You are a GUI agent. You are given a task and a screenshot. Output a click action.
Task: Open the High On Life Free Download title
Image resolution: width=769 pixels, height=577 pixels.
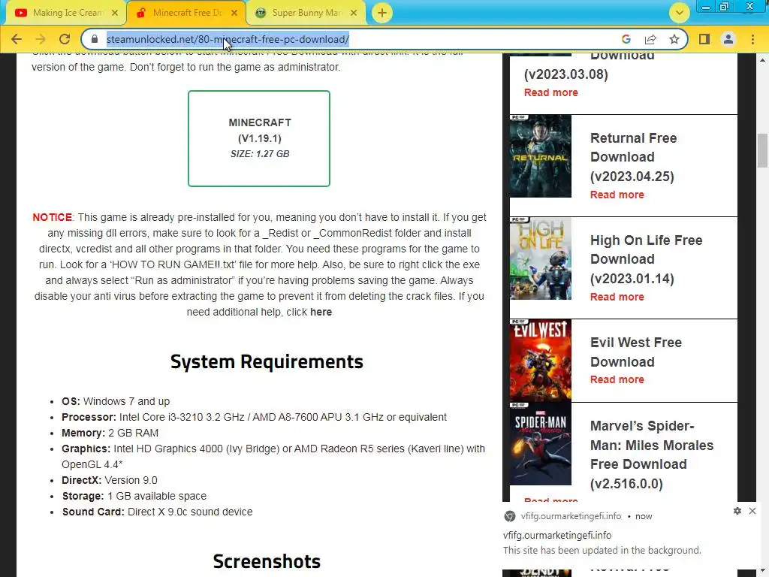[x=647, y=259]
